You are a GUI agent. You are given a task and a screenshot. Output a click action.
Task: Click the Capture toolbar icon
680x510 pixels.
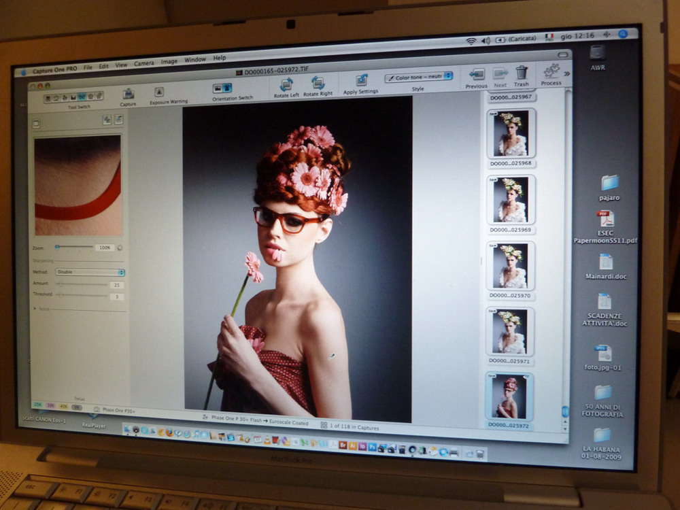tap(128, 94)
